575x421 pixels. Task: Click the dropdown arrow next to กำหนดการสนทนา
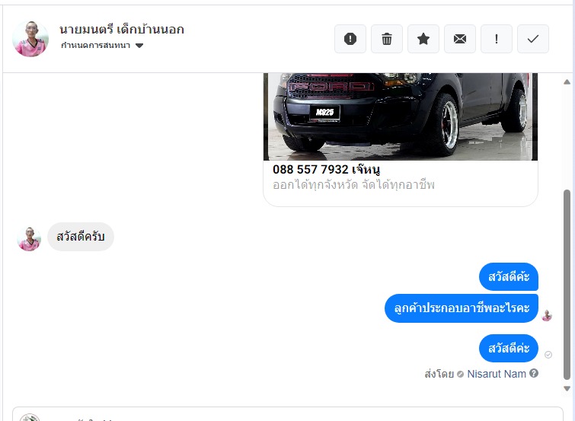coord(139,46)
